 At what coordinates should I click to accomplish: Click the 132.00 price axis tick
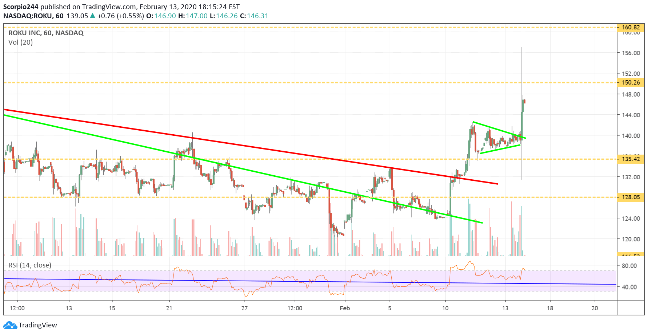point(631,177)
